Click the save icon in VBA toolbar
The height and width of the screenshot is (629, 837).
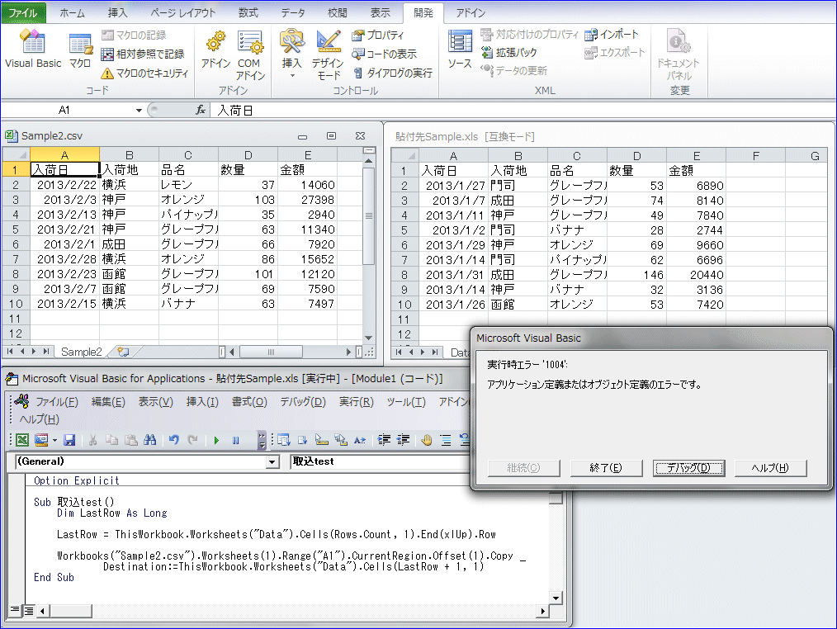click(x=69, y=440)
